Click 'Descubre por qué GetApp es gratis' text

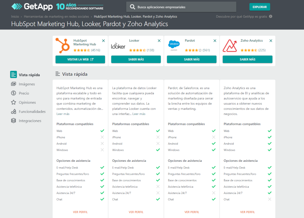(241, 16)
